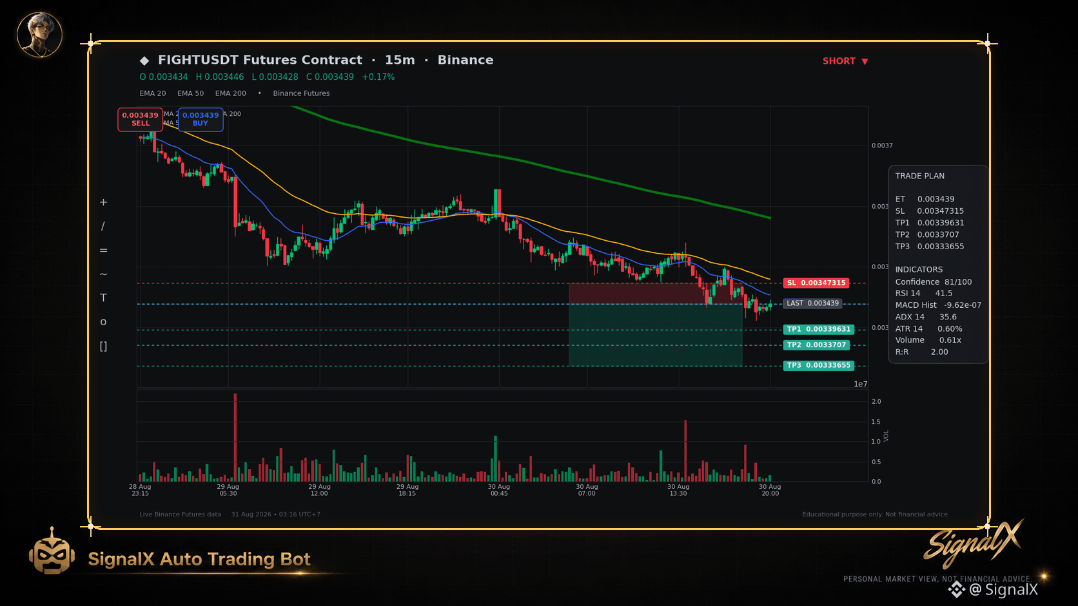Screen dimensions: 1078x606
Task: Click the TP2 0.0033707 row in Trade Plan
Action: pos(927,235)
